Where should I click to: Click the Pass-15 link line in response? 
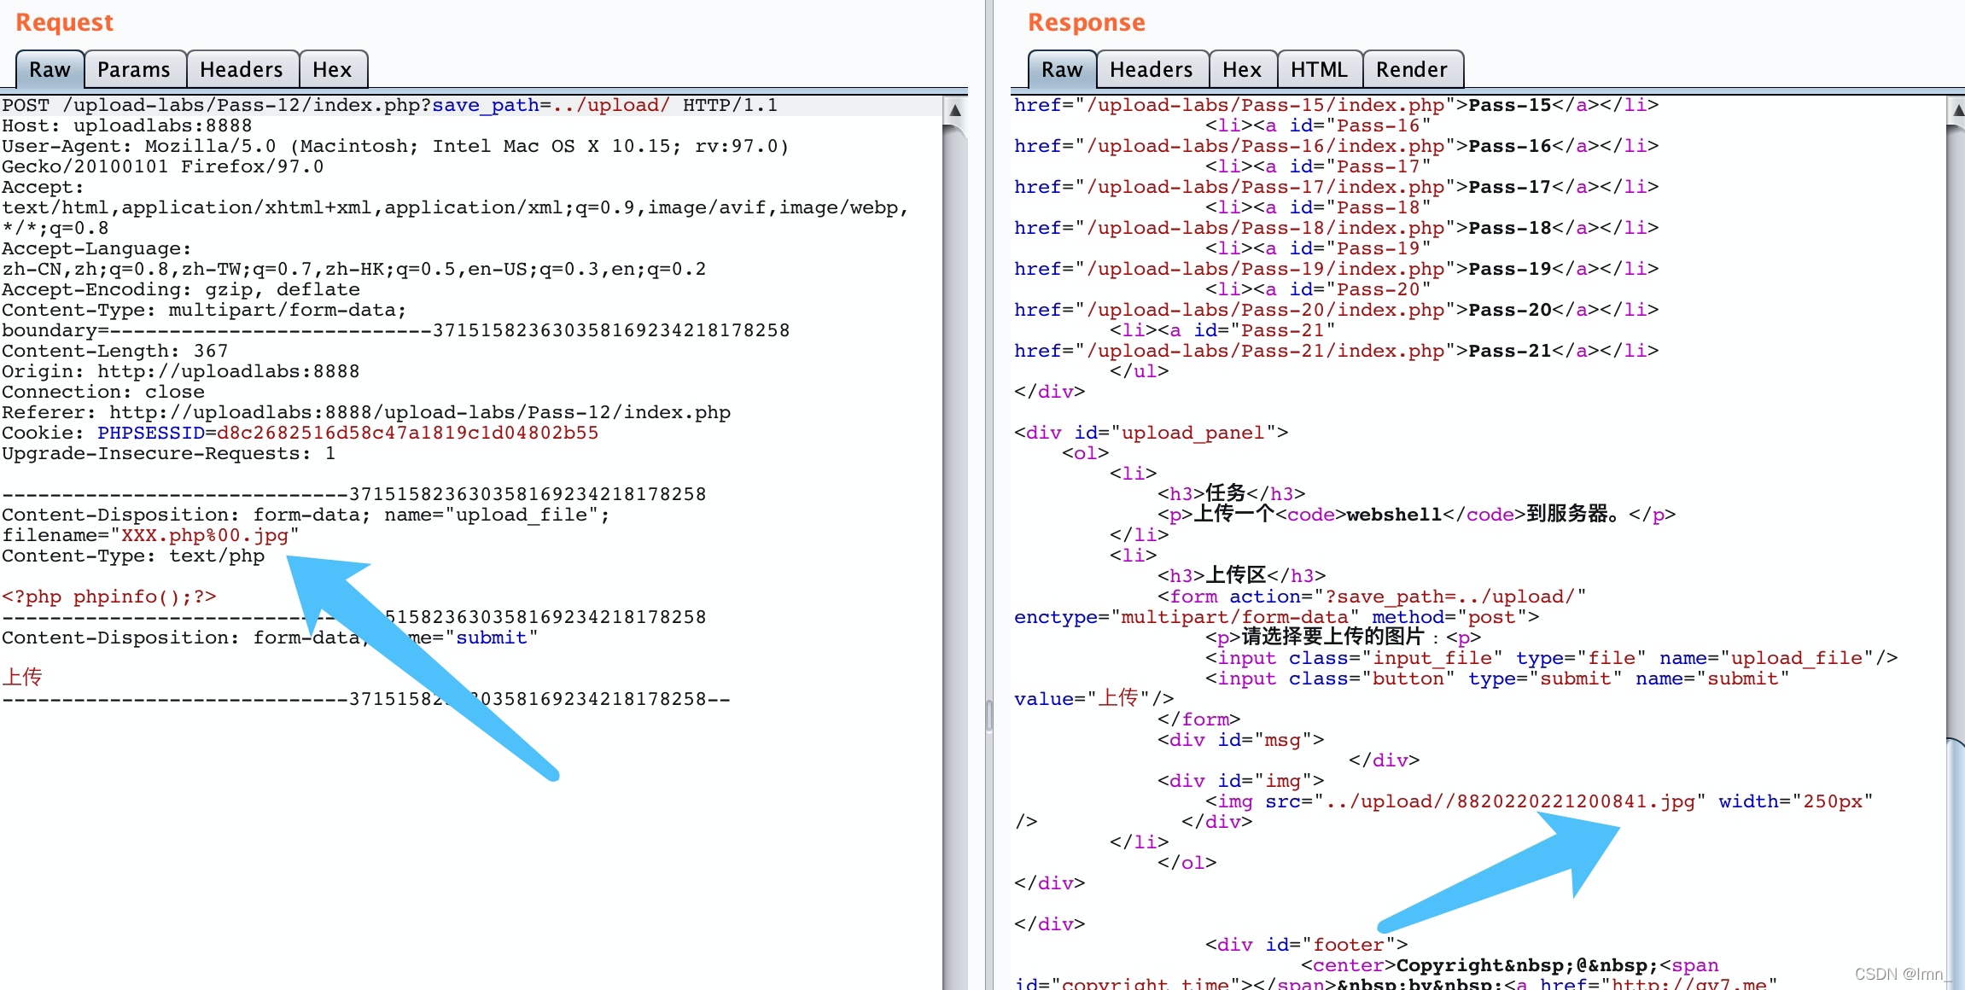1336,105
